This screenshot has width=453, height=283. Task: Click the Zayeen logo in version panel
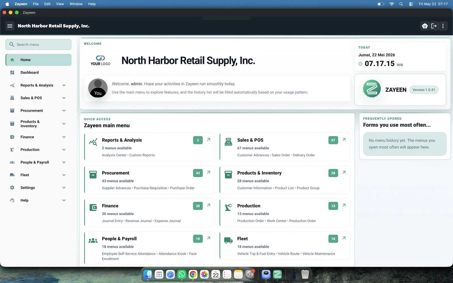[x=372, y=89]
